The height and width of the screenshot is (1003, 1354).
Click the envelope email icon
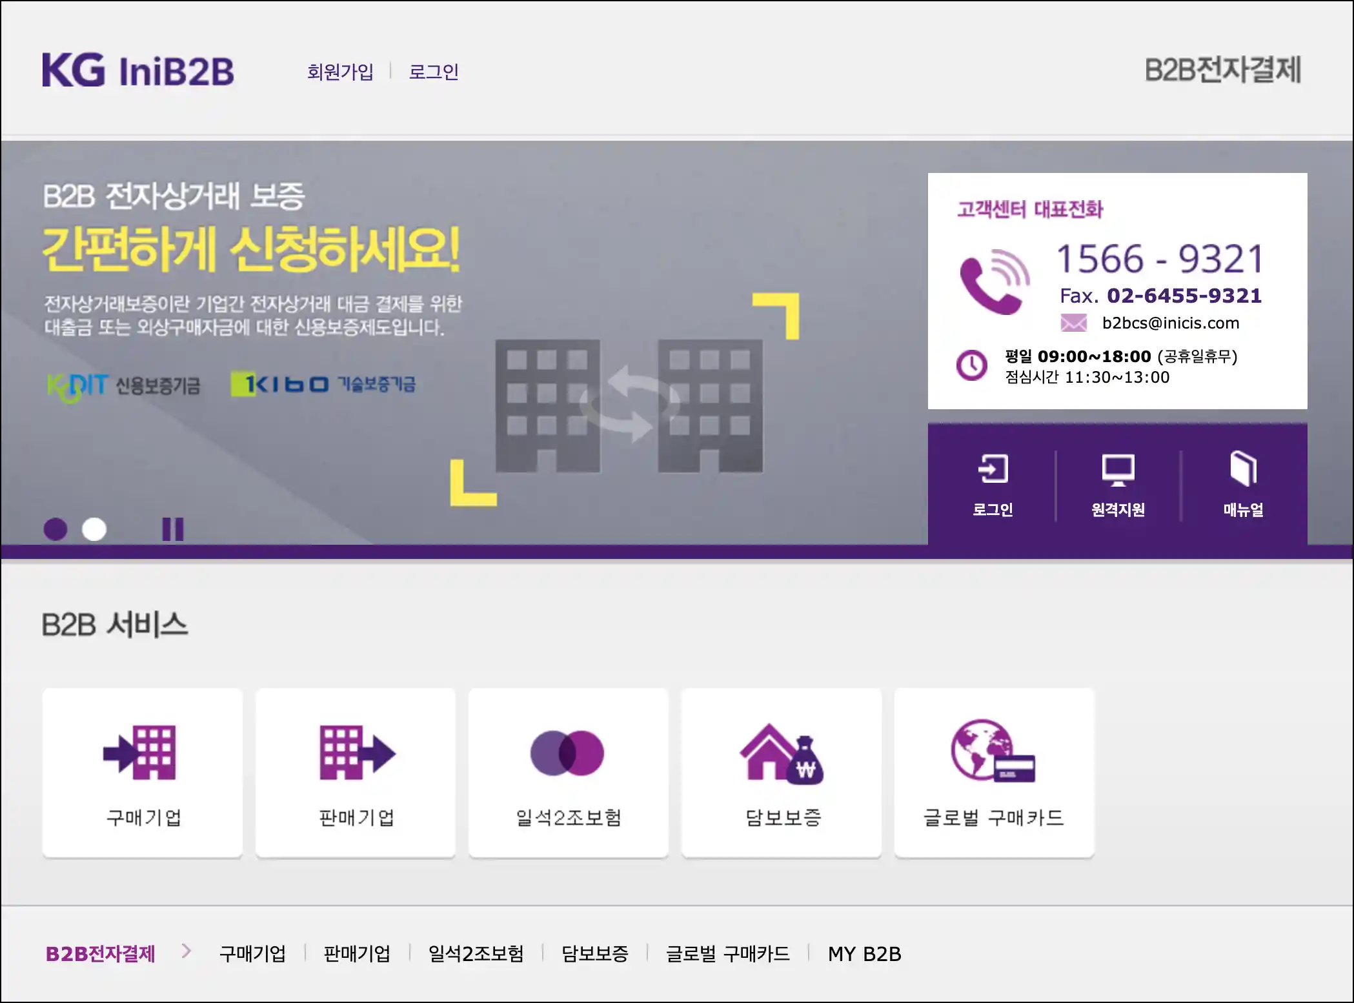pos(1074,323)
